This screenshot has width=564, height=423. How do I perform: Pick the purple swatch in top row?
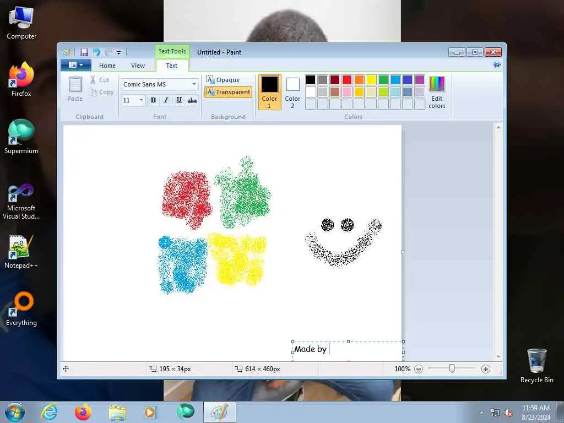(419, 79)
